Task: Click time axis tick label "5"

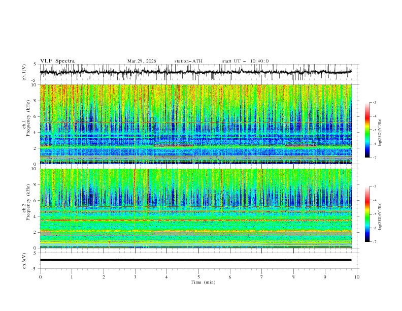Action: 198,277
